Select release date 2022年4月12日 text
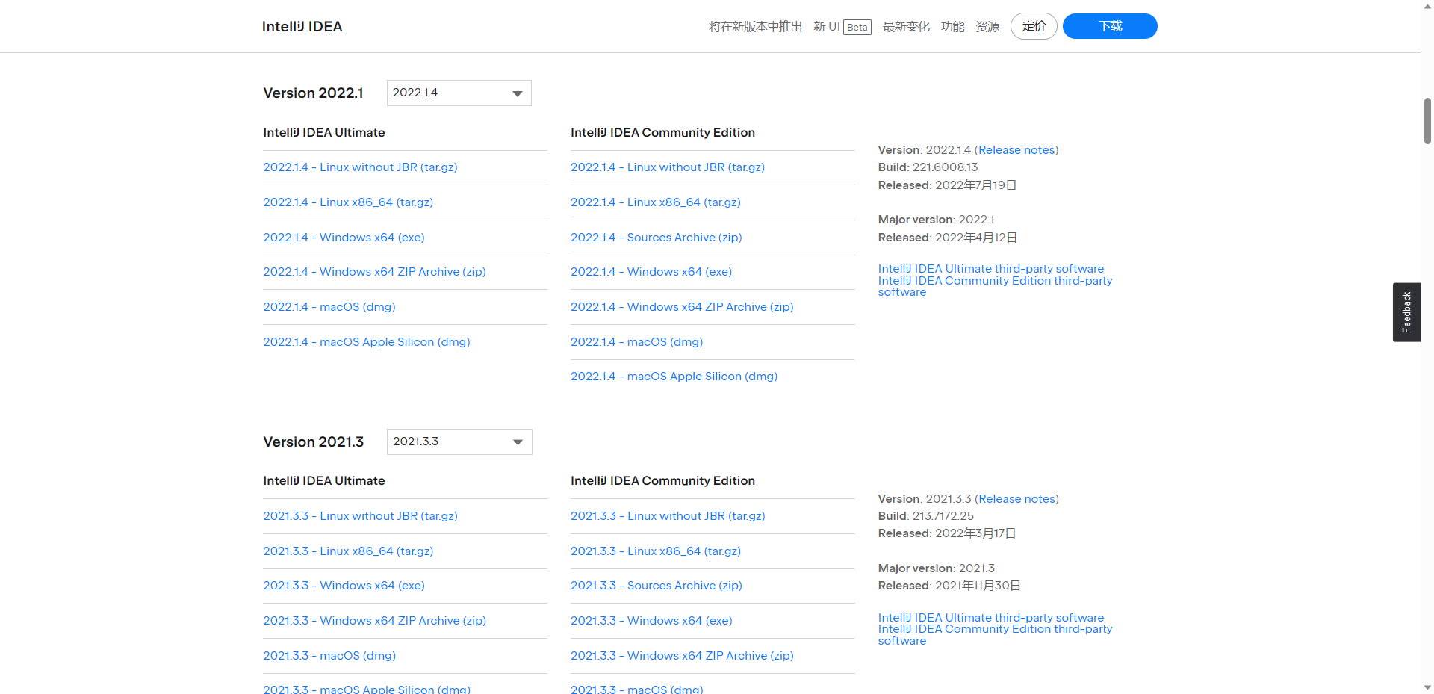 point(976,238)
